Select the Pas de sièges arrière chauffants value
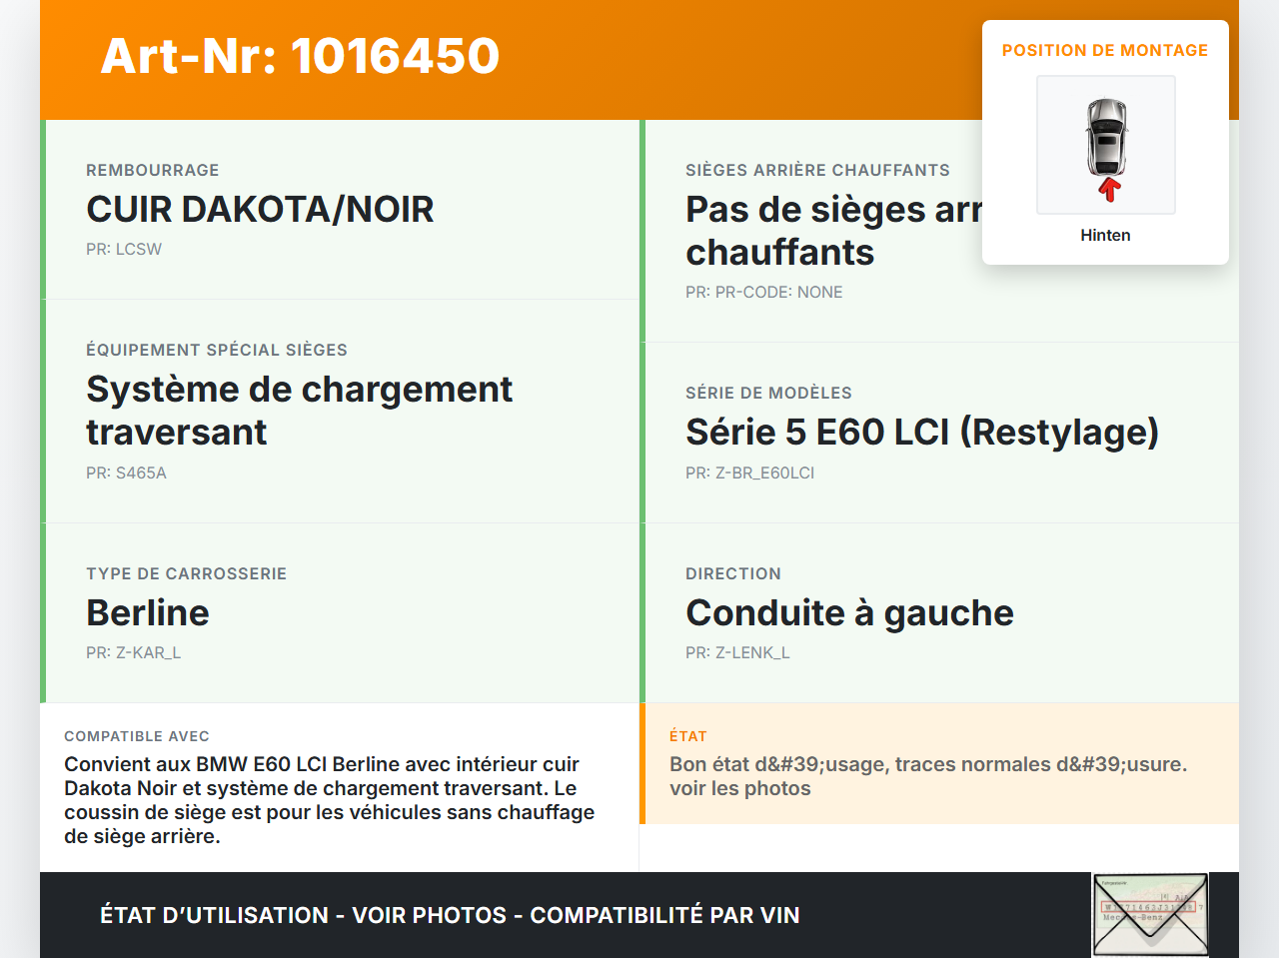The width and height of the screenshot is (1279, 958). (x=834, y=231)
